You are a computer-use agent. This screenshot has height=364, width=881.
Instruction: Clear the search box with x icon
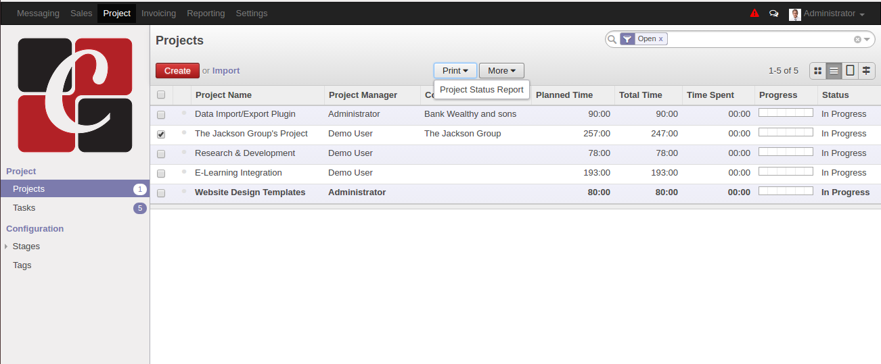(x=857, y=40)
